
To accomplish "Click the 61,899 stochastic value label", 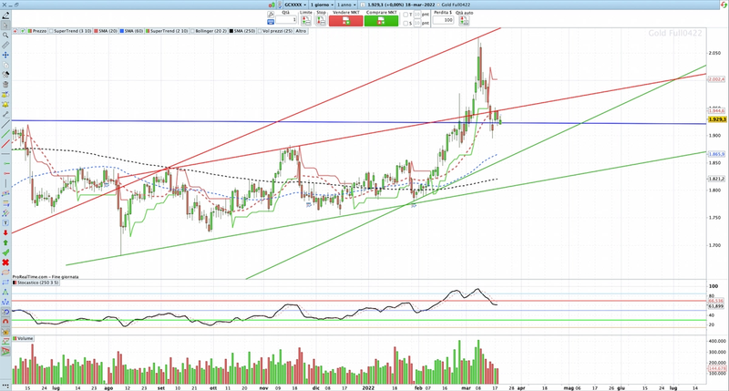I will (x=716, y=306).
